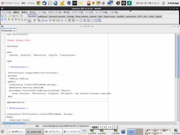Click the Stop square icon in toolbar
This screenshot has height=135, width=180.
coord(15,19)
